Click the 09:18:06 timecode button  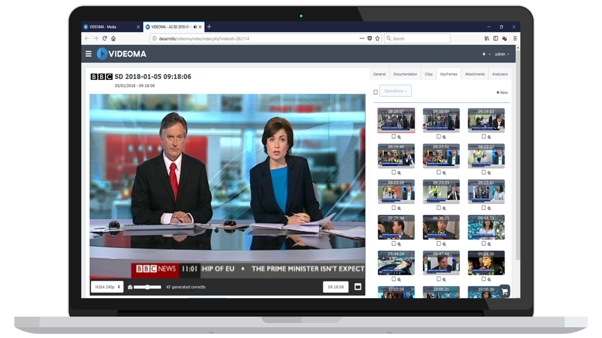(x=336, y=287)
